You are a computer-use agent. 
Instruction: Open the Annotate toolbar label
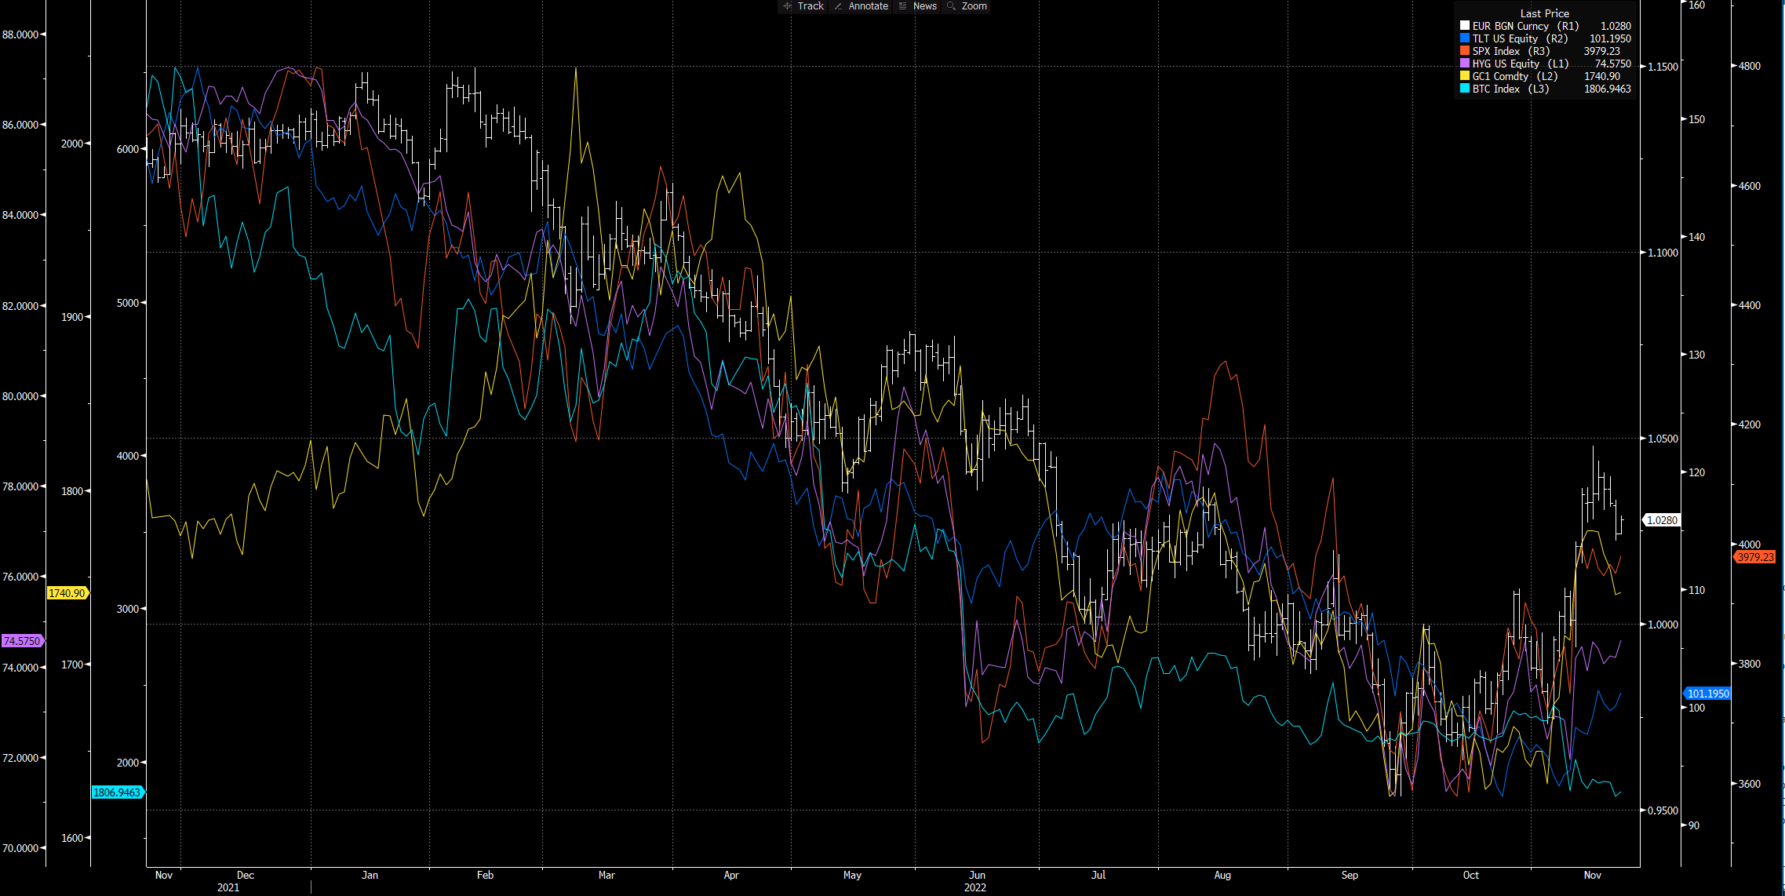point(868,6)
